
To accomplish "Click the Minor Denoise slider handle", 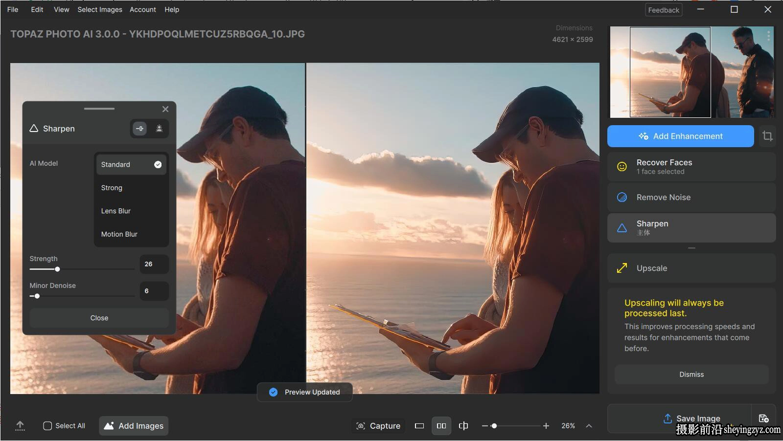I will click(x=37, y=296).
